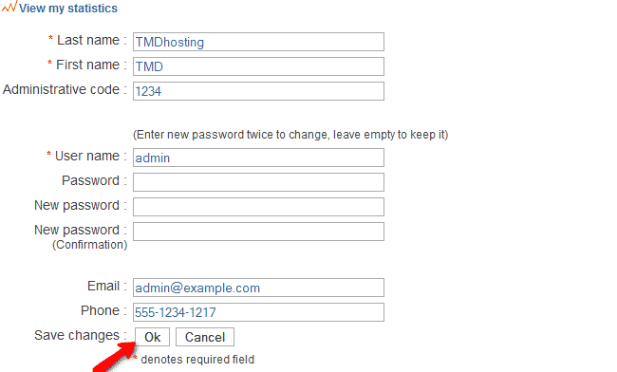This screenshot has width=617, height=372.
Task: Focus the User name field containing admin
Action: (258, 158)
